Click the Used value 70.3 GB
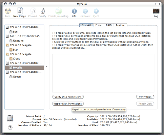164x135 pixels. pyautogui.click(x=119, y=123)
